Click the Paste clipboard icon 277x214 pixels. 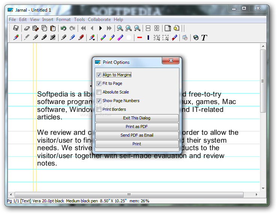(53, 28)
